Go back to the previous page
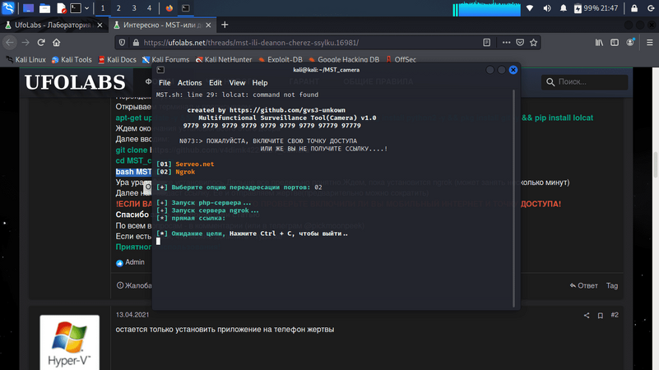The height and width of the screenshot is (370, 659). click(10, 43)
